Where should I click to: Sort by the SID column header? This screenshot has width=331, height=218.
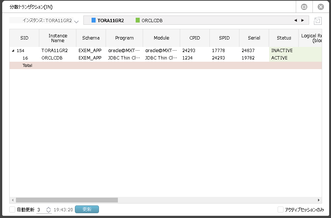point(24,38)
